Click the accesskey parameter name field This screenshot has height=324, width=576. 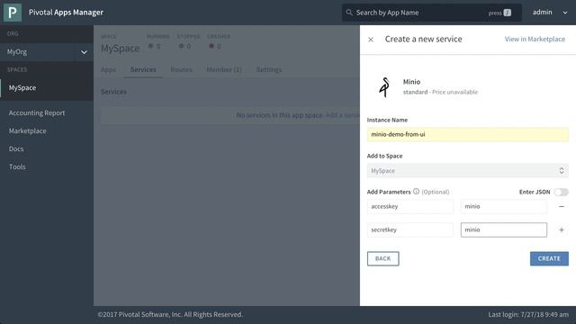tap(410, 206)
